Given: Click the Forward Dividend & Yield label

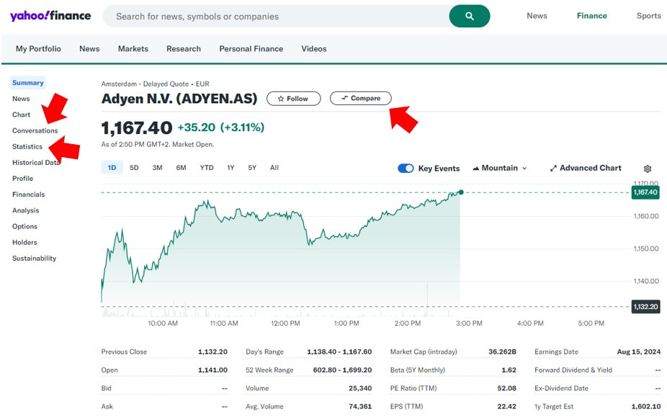Looking at the screenshot, I should click(573, 370).
